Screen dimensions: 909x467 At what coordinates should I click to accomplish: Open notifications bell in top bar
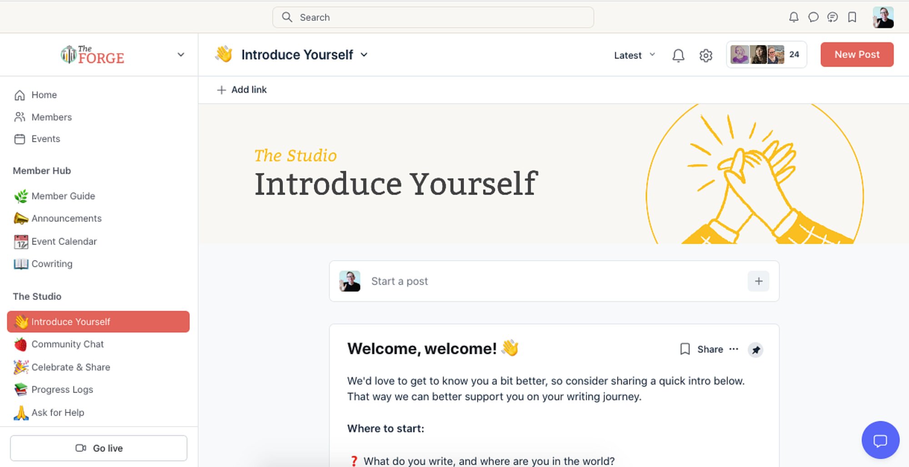[794, 17]
